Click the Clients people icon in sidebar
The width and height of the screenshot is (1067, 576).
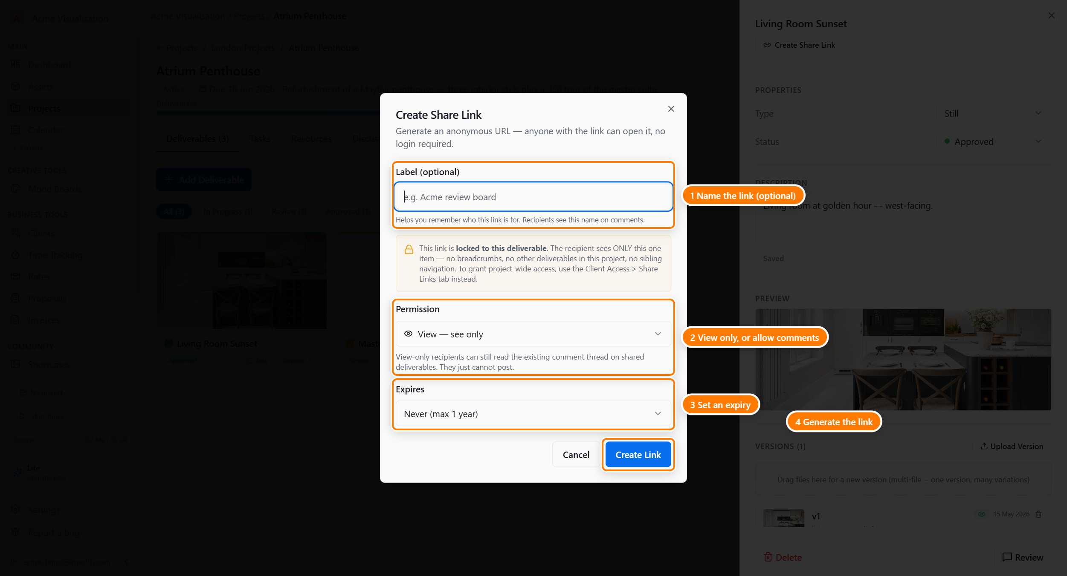(x=15, y=233)
